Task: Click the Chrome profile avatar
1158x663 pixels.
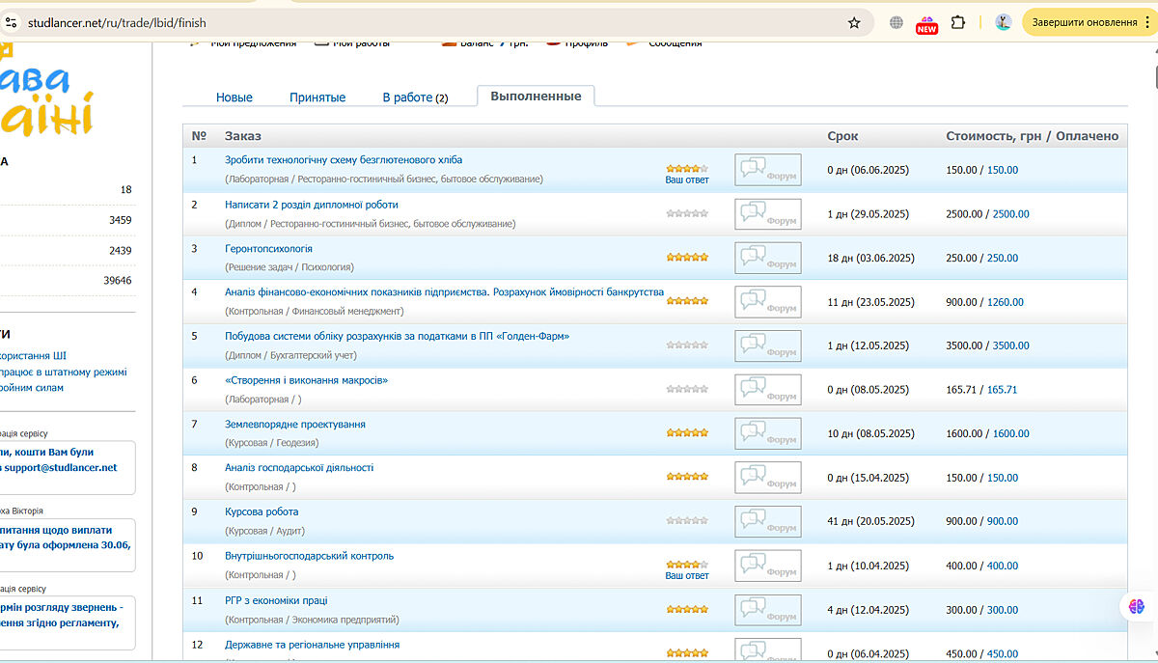Action: [1003, 22]
